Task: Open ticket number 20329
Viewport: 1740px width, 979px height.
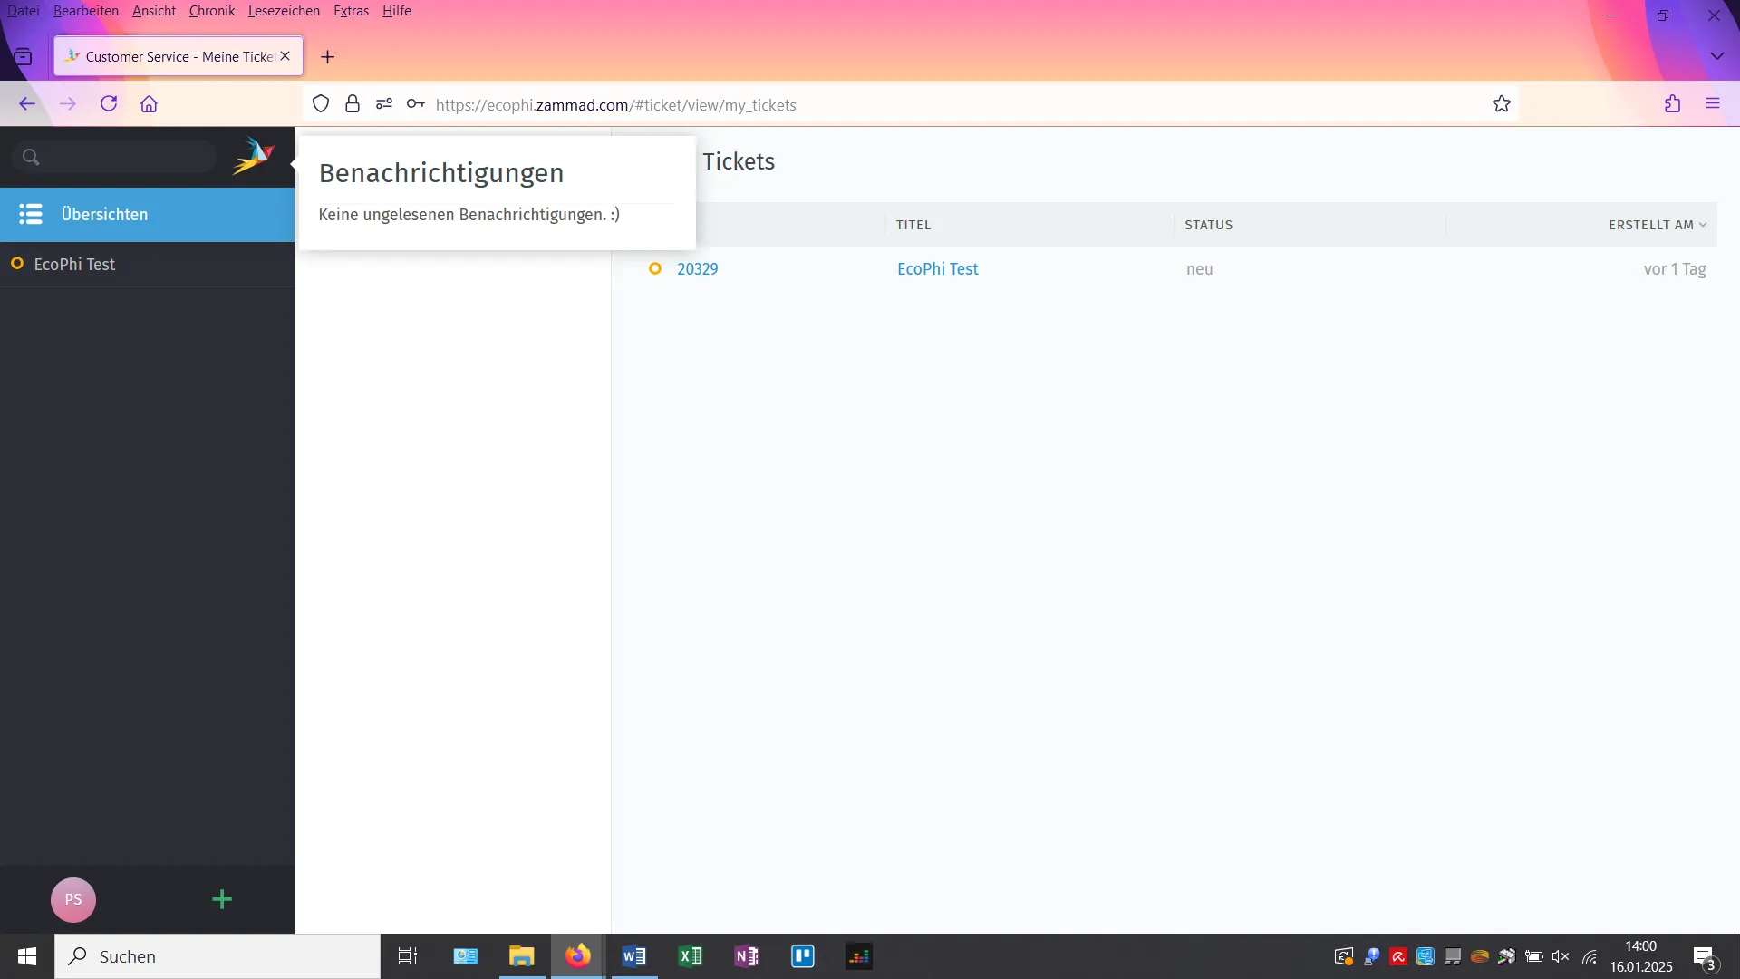Action: [x=697, y=268]
